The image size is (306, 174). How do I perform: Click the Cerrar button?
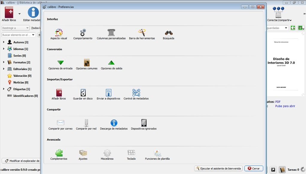[x=254, y=169]
